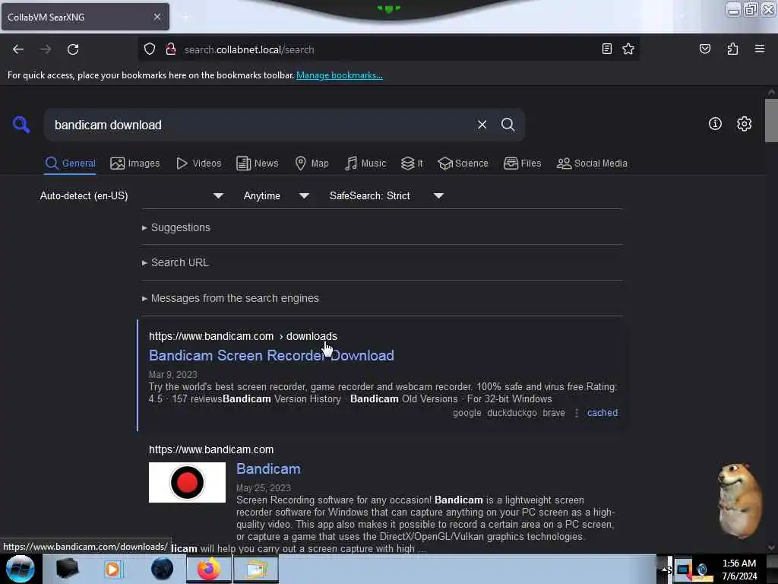778x584 pixels.
Task: Toggle reader view icon in address bar
Action: pyautogui.click(x=606, y=49)
